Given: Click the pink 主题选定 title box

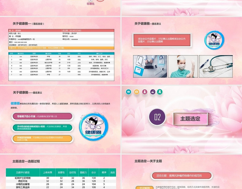Looking at the screenshot, I should click(x=191, y=118).
